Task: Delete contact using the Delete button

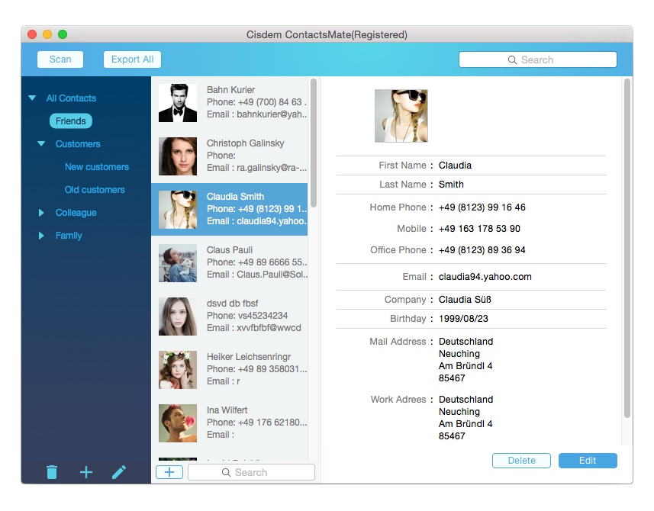Action: point(522,461)
